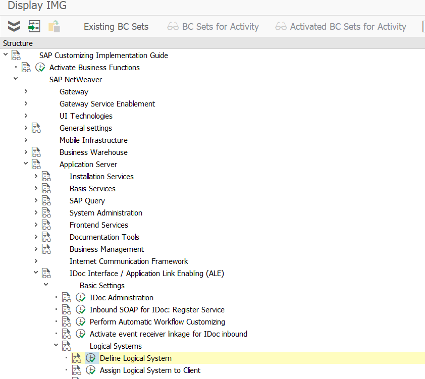The image size is (425, 379).
Task: Expand the Gateway node
Action: (26, 91)
